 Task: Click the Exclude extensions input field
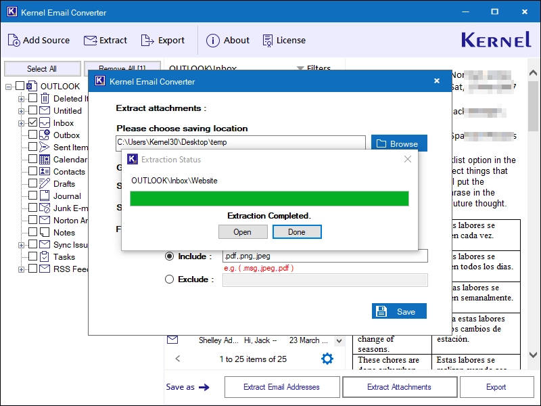(x=325, y=280)
